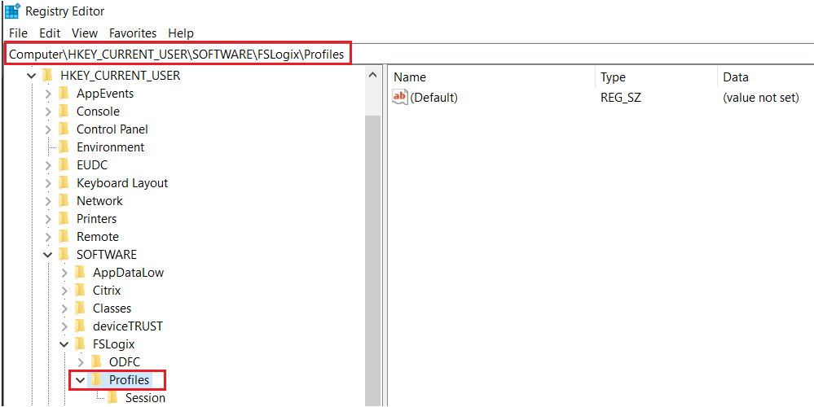814x407 pixels.
Task: Select the Remote key label
Action: [x=98, y=236]
